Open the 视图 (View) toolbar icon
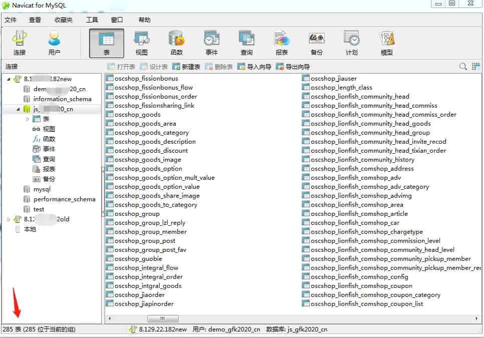Screen dimensions: 484x338 pos(142,43)
